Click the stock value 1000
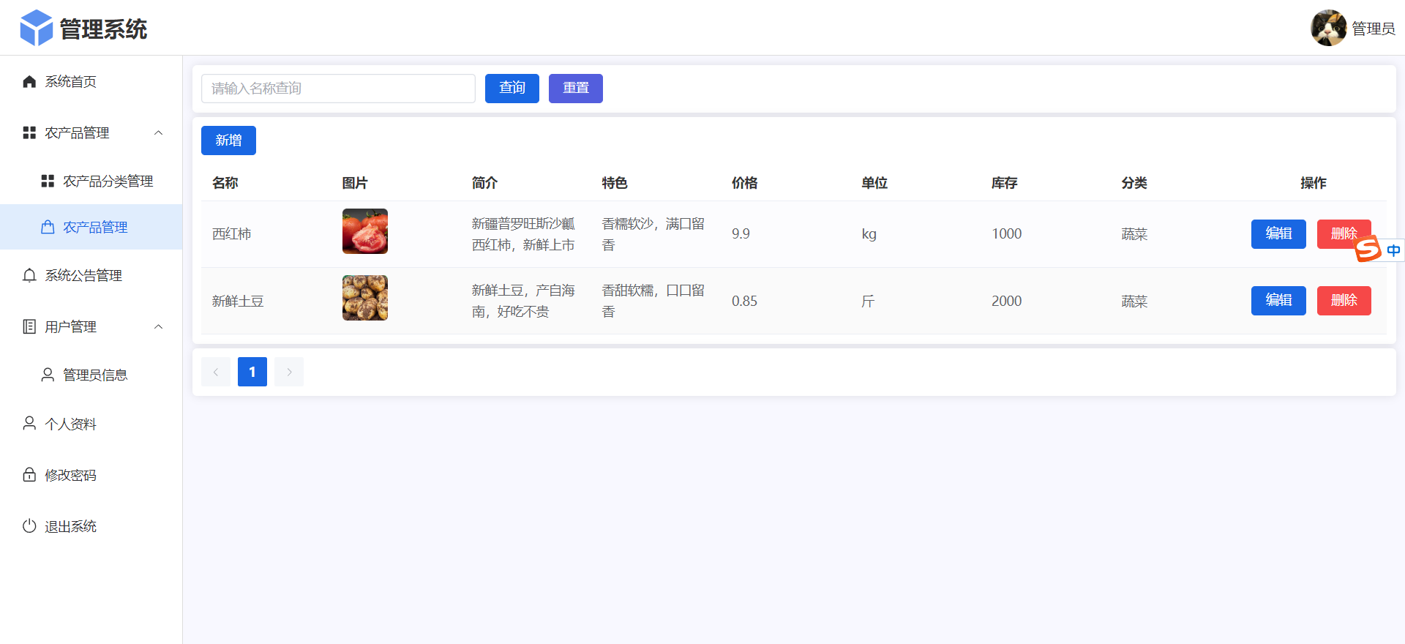 coord(1007,234)
